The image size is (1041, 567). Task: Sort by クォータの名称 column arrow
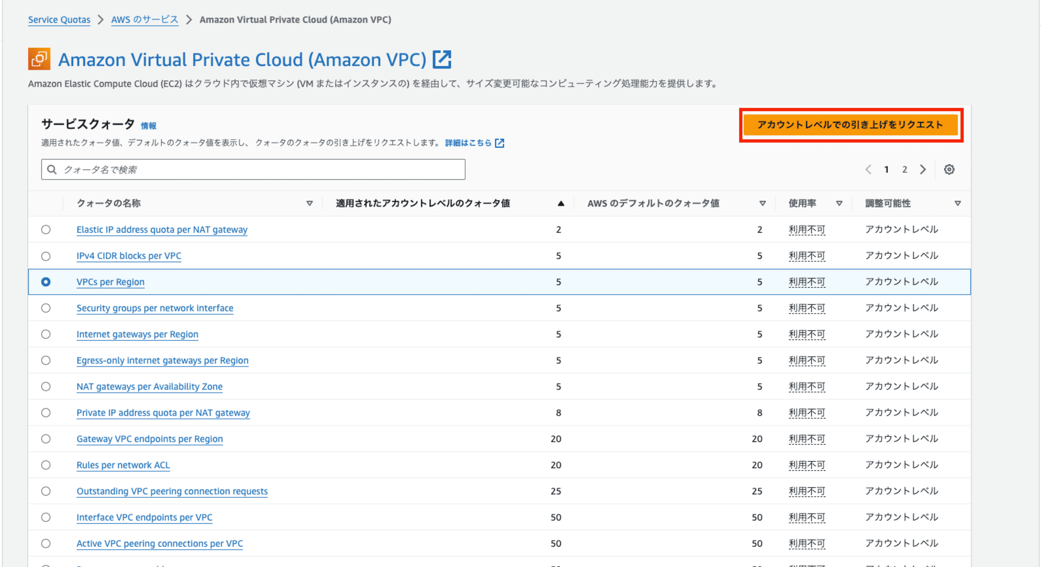point(310,203)
